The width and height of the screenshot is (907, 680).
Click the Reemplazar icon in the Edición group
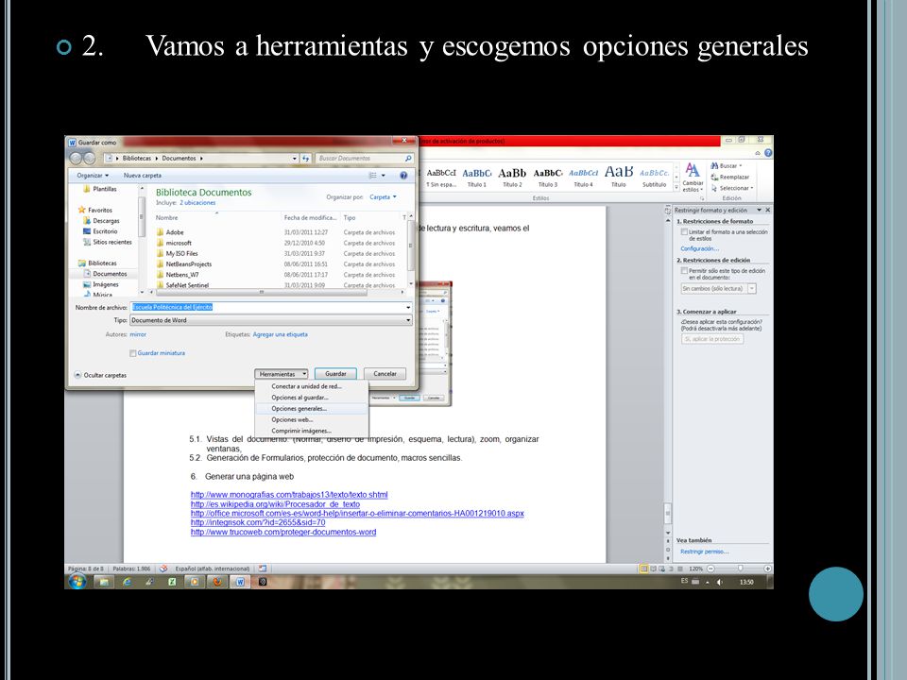[x=714, y=177]
